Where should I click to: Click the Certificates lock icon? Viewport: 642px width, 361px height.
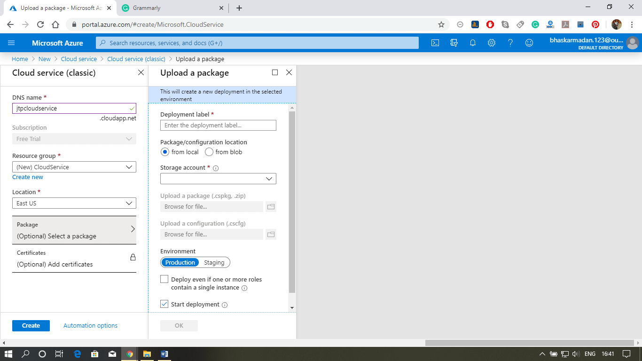[133, 258]
